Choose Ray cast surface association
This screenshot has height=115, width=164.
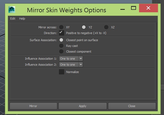click(x=61, y=46)
